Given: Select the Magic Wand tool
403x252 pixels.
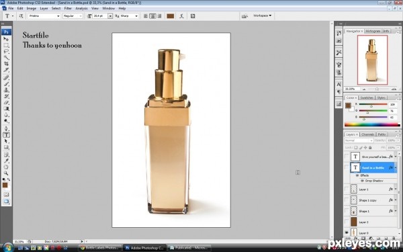Looking at the screenshot, I should (x=6, y=58).
